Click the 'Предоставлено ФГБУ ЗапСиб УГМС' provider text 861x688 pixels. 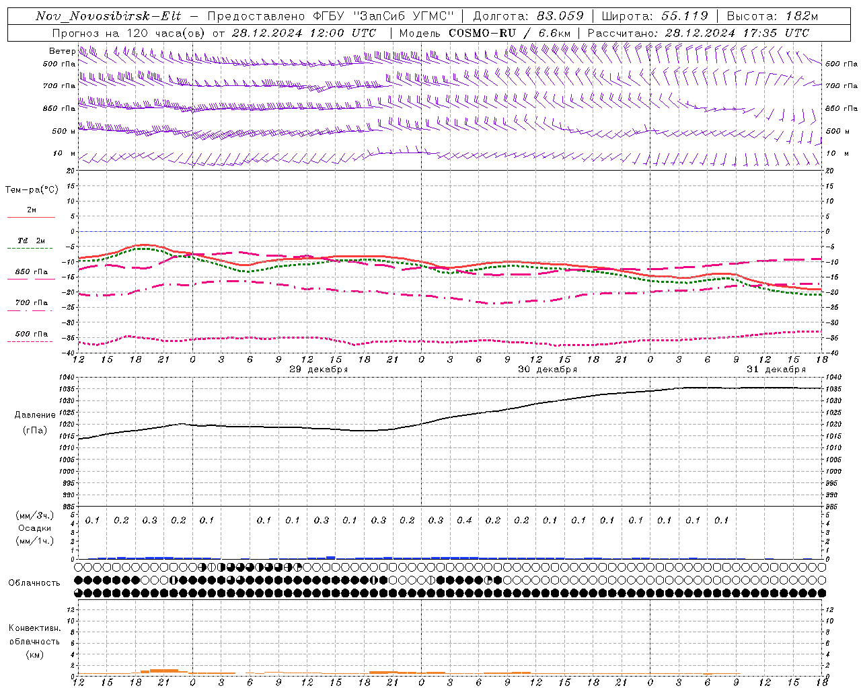pos(331,16)
